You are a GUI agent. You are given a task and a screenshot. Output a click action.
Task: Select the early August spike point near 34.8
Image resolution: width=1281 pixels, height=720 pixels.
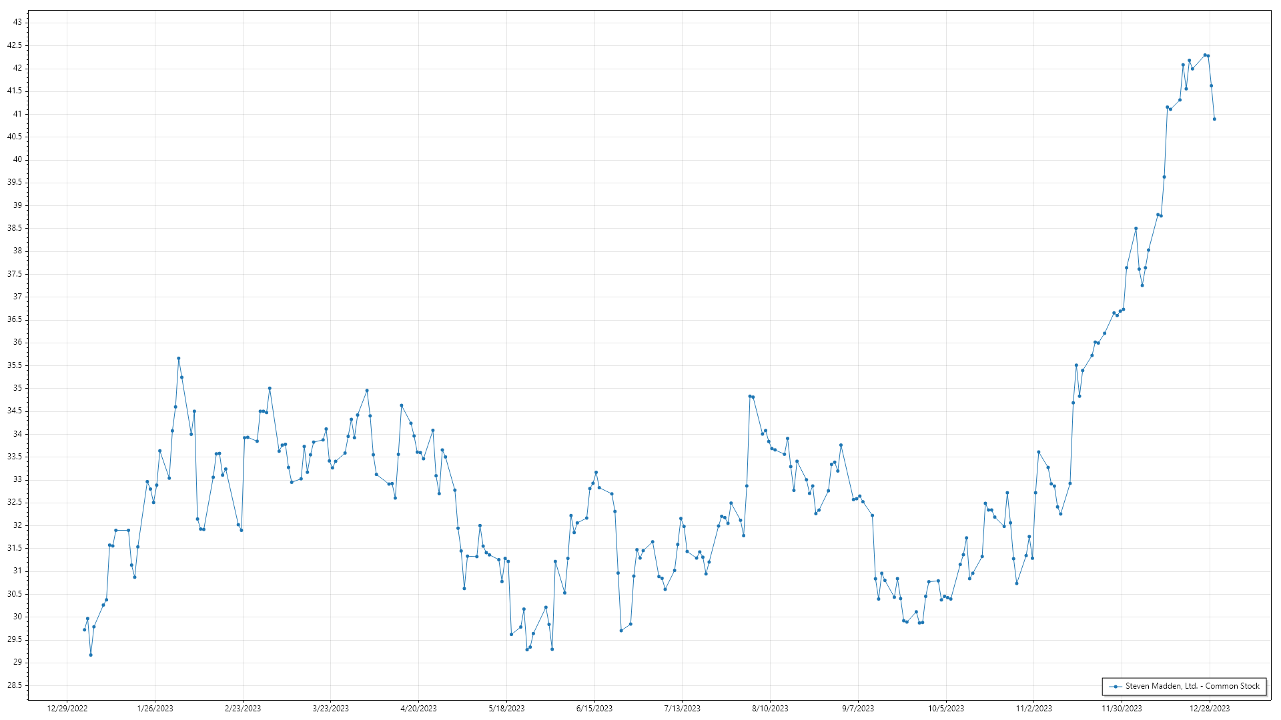point(750,396)
